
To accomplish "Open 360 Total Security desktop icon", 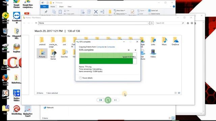I will [5, 18].
